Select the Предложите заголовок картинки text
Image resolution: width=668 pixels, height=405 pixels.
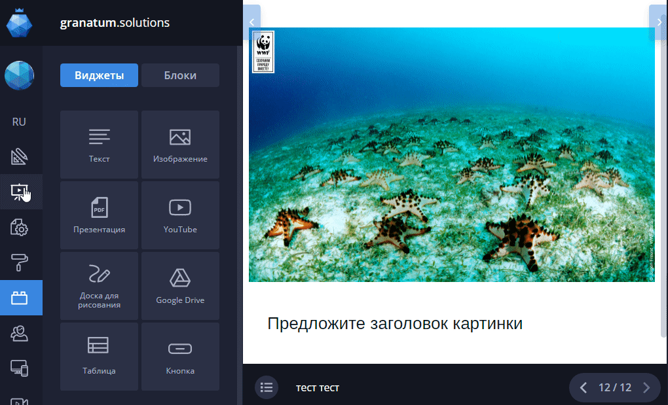(394, 323)
